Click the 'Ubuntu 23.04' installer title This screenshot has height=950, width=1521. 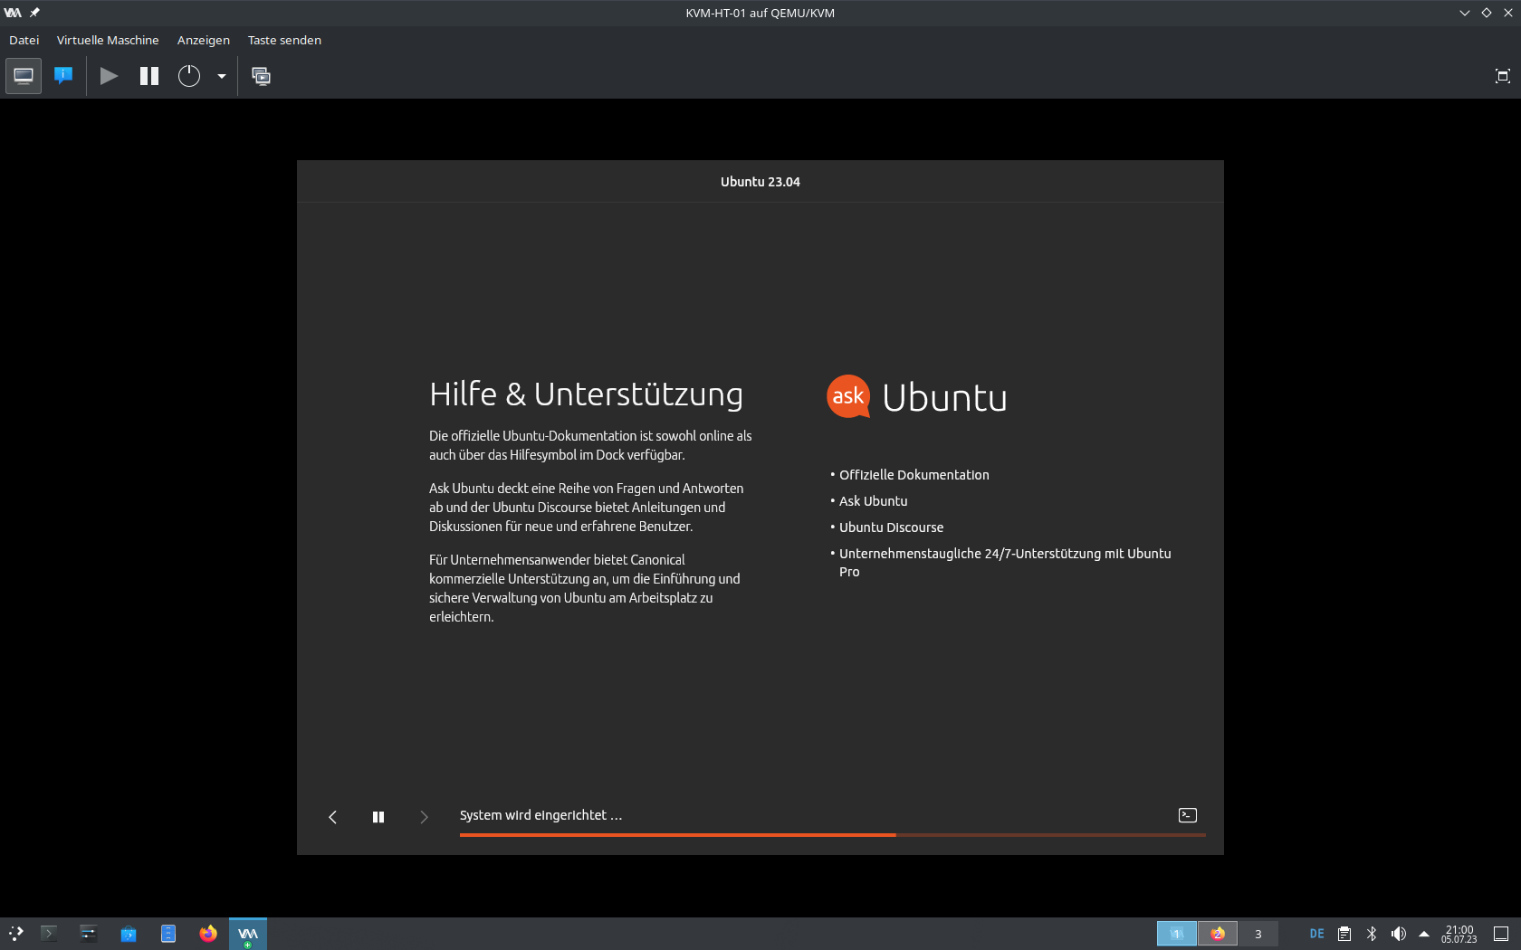tap(760, 182)
